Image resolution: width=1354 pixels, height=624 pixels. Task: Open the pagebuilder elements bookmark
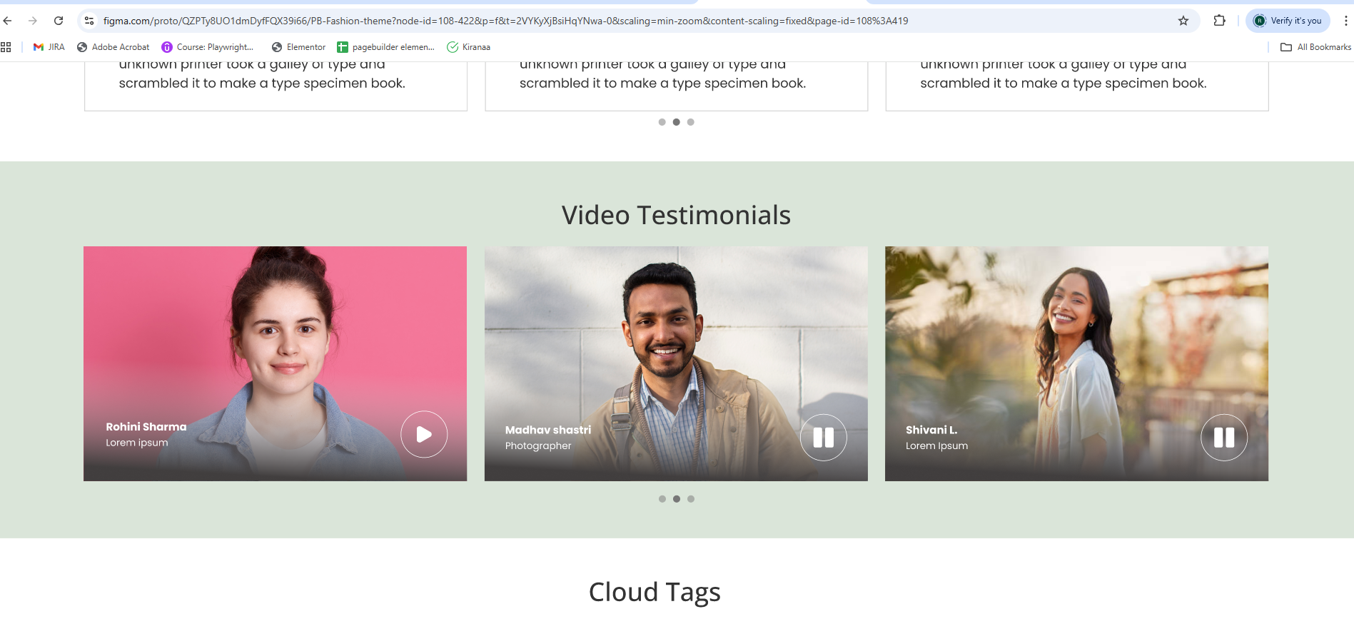[385, 47]
